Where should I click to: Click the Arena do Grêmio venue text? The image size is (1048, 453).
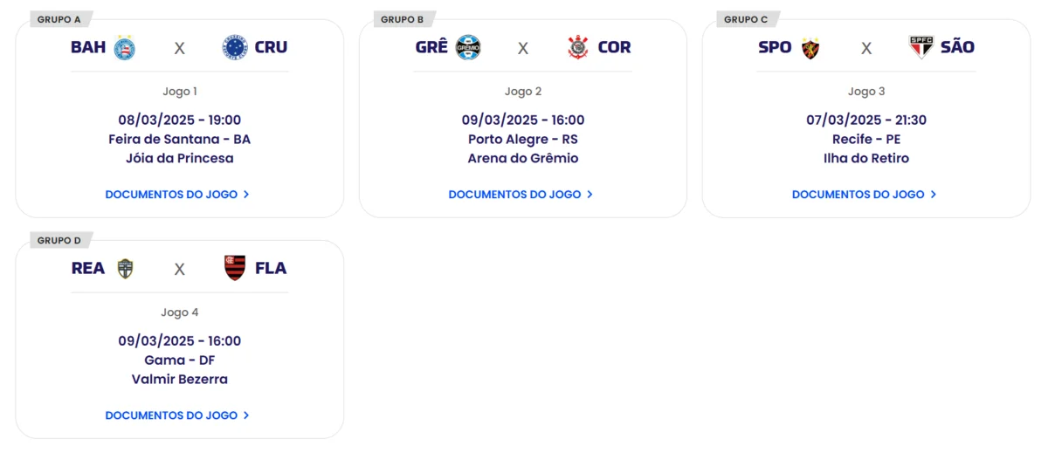tap(523, 158)
